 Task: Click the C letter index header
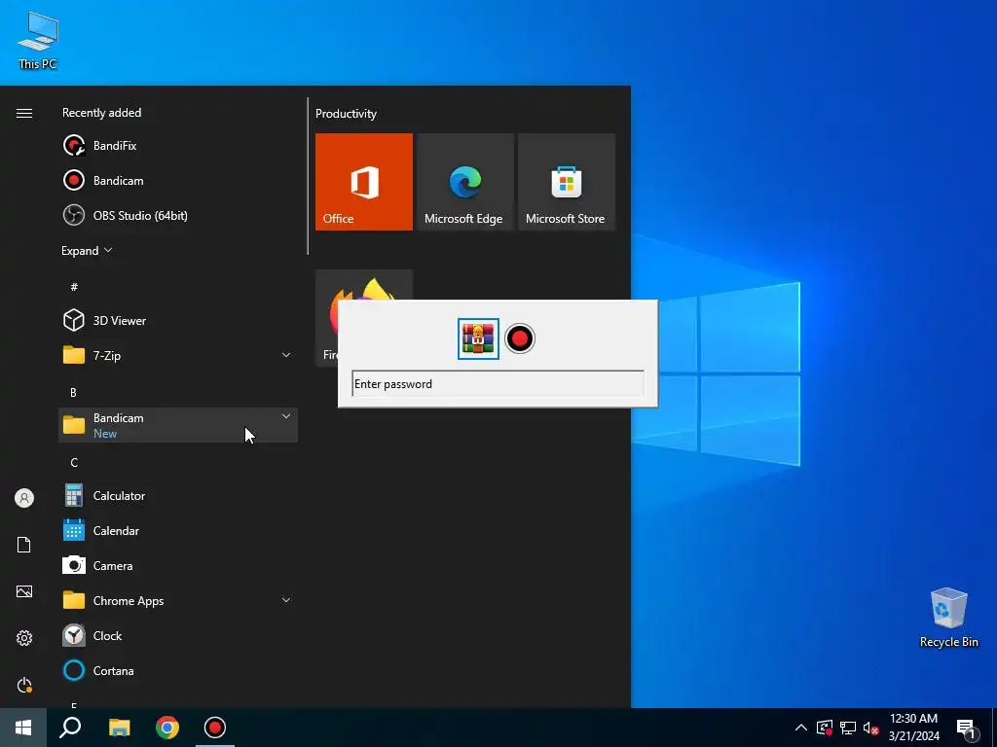point(74,462)
